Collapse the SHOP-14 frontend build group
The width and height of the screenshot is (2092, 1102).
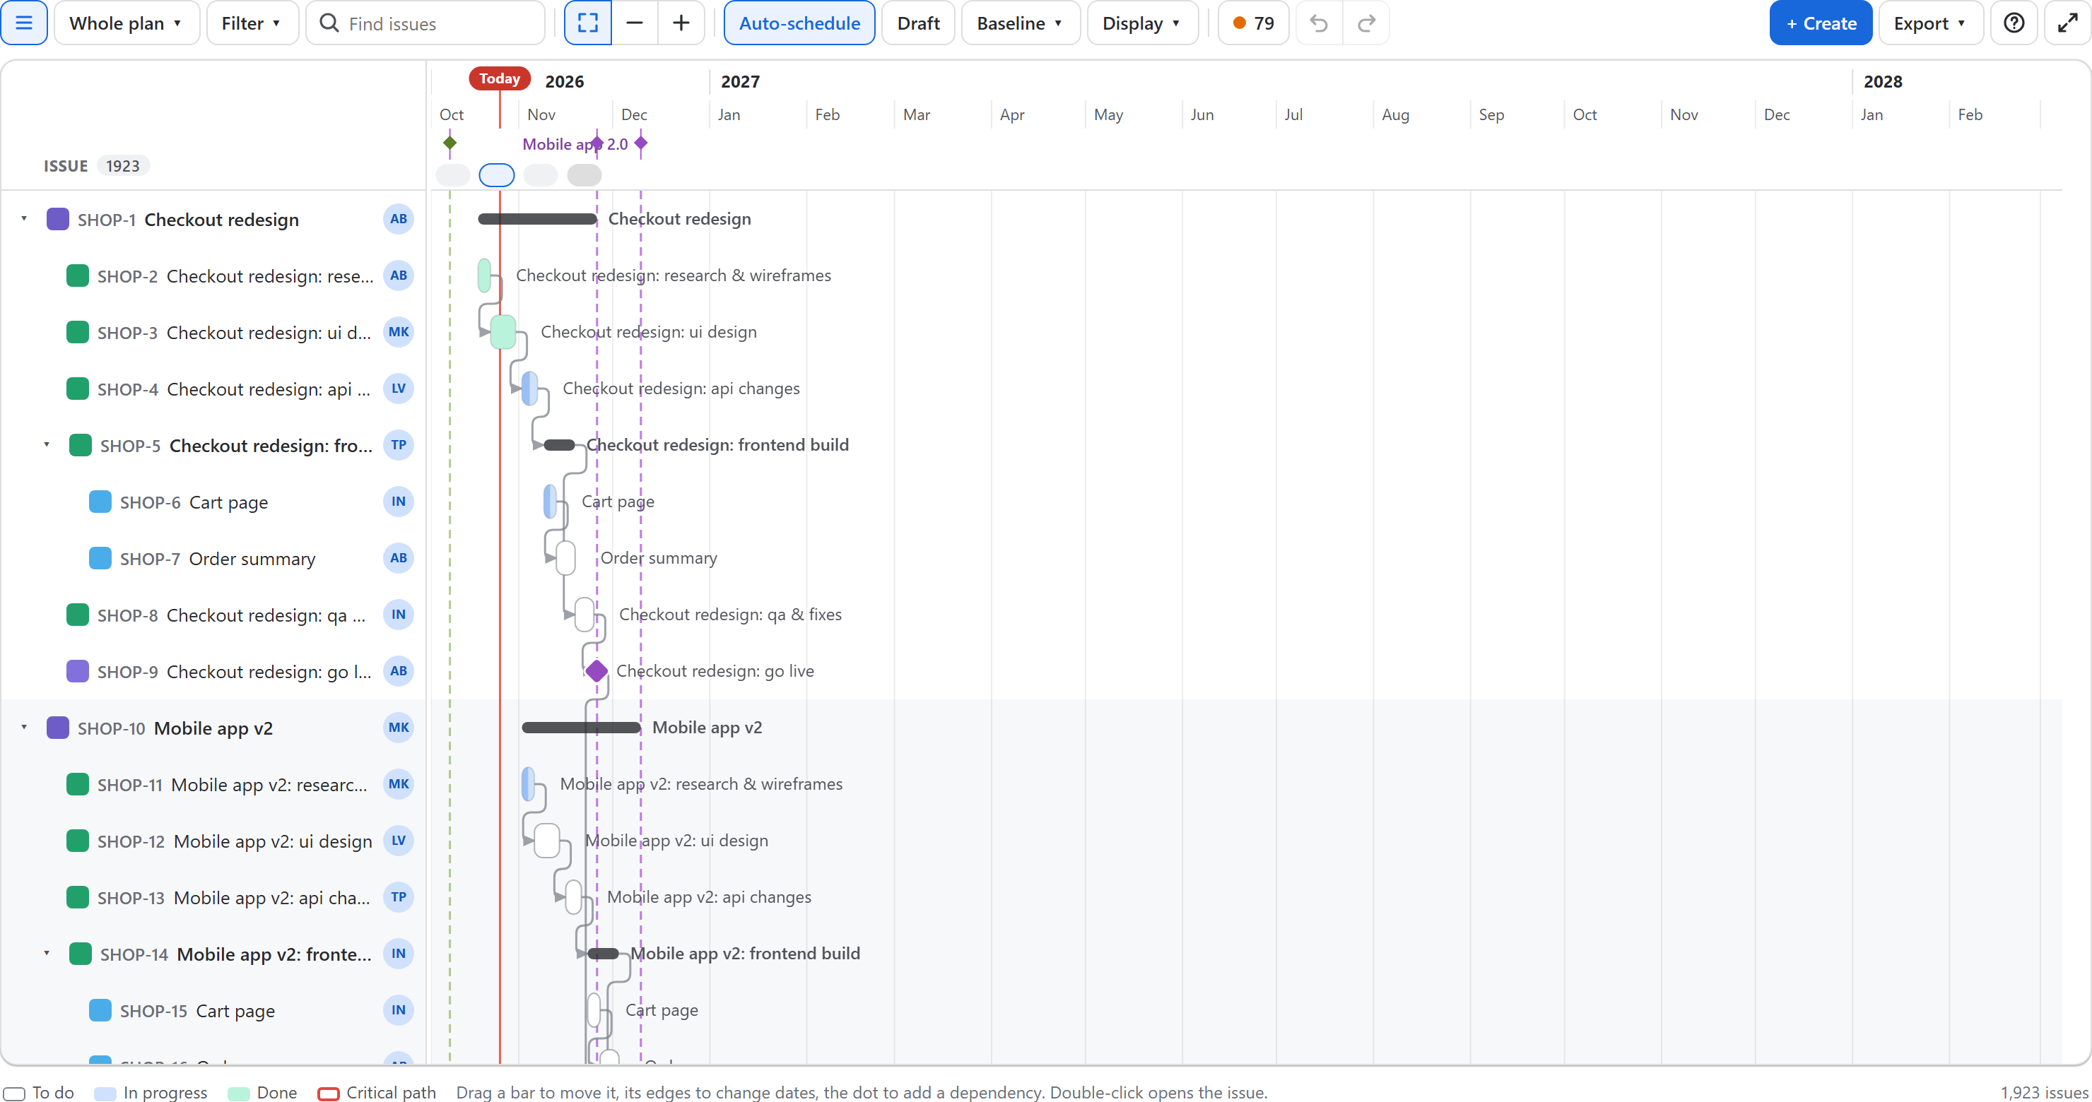coord(47,954)
